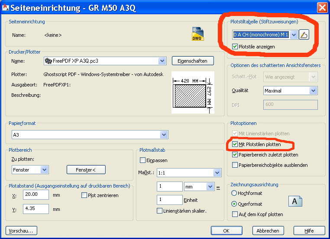
Task: Click the letter A orientation icon
Action: coord(295,201)
